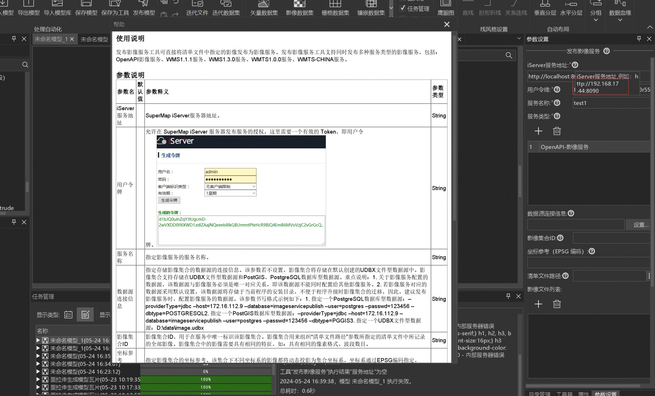655x396 pixels.
Task: Add a service type with plus icon
Action: (x=538, y=131)
